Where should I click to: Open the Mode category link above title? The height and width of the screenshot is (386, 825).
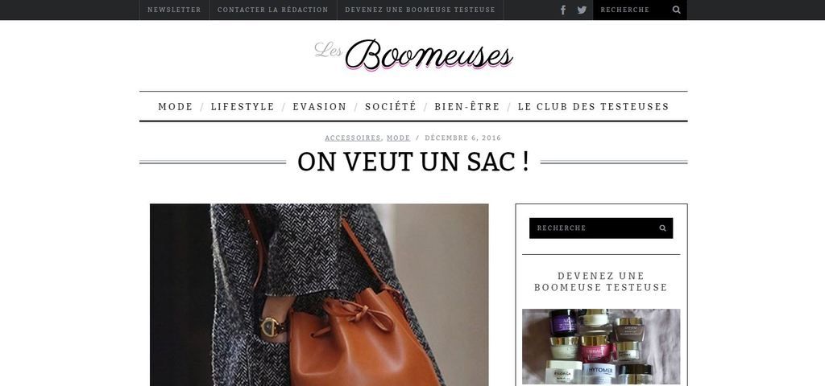pyautogui.click(x=398, y=138)
